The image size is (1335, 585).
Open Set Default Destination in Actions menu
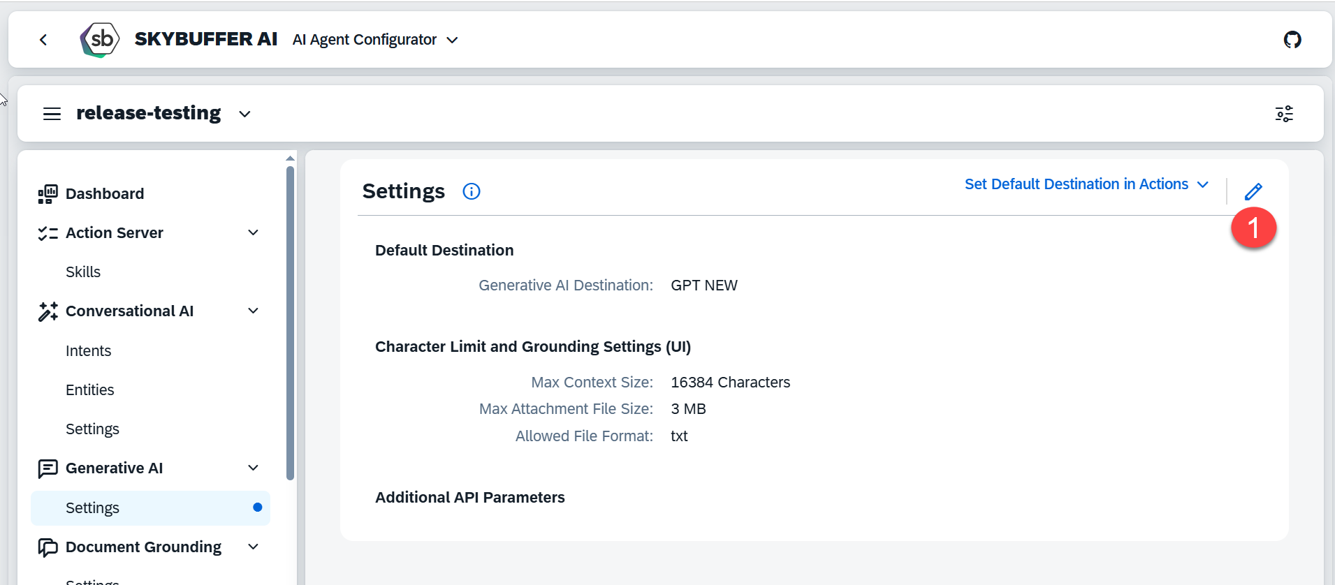(1086, 184)
